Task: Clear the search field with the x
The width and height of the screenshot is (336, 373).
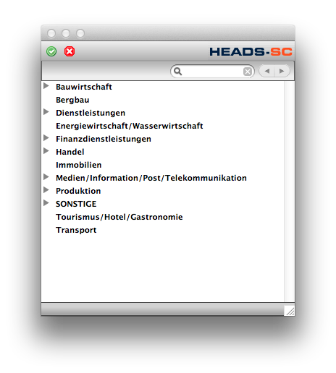Action: 248,72
